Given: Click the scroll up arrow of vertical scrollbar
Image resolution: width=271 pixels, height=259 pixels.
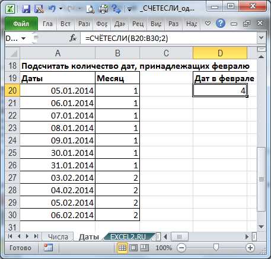Looking at the screenshot, I should tap(262, 57).
